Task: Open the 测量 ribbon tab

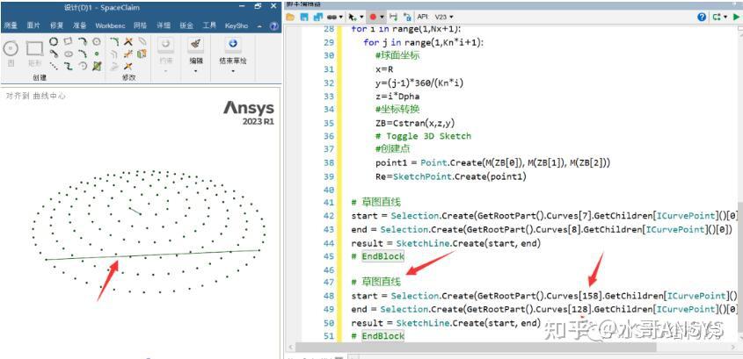Action: pyautogui.click(x=11, y=26)
